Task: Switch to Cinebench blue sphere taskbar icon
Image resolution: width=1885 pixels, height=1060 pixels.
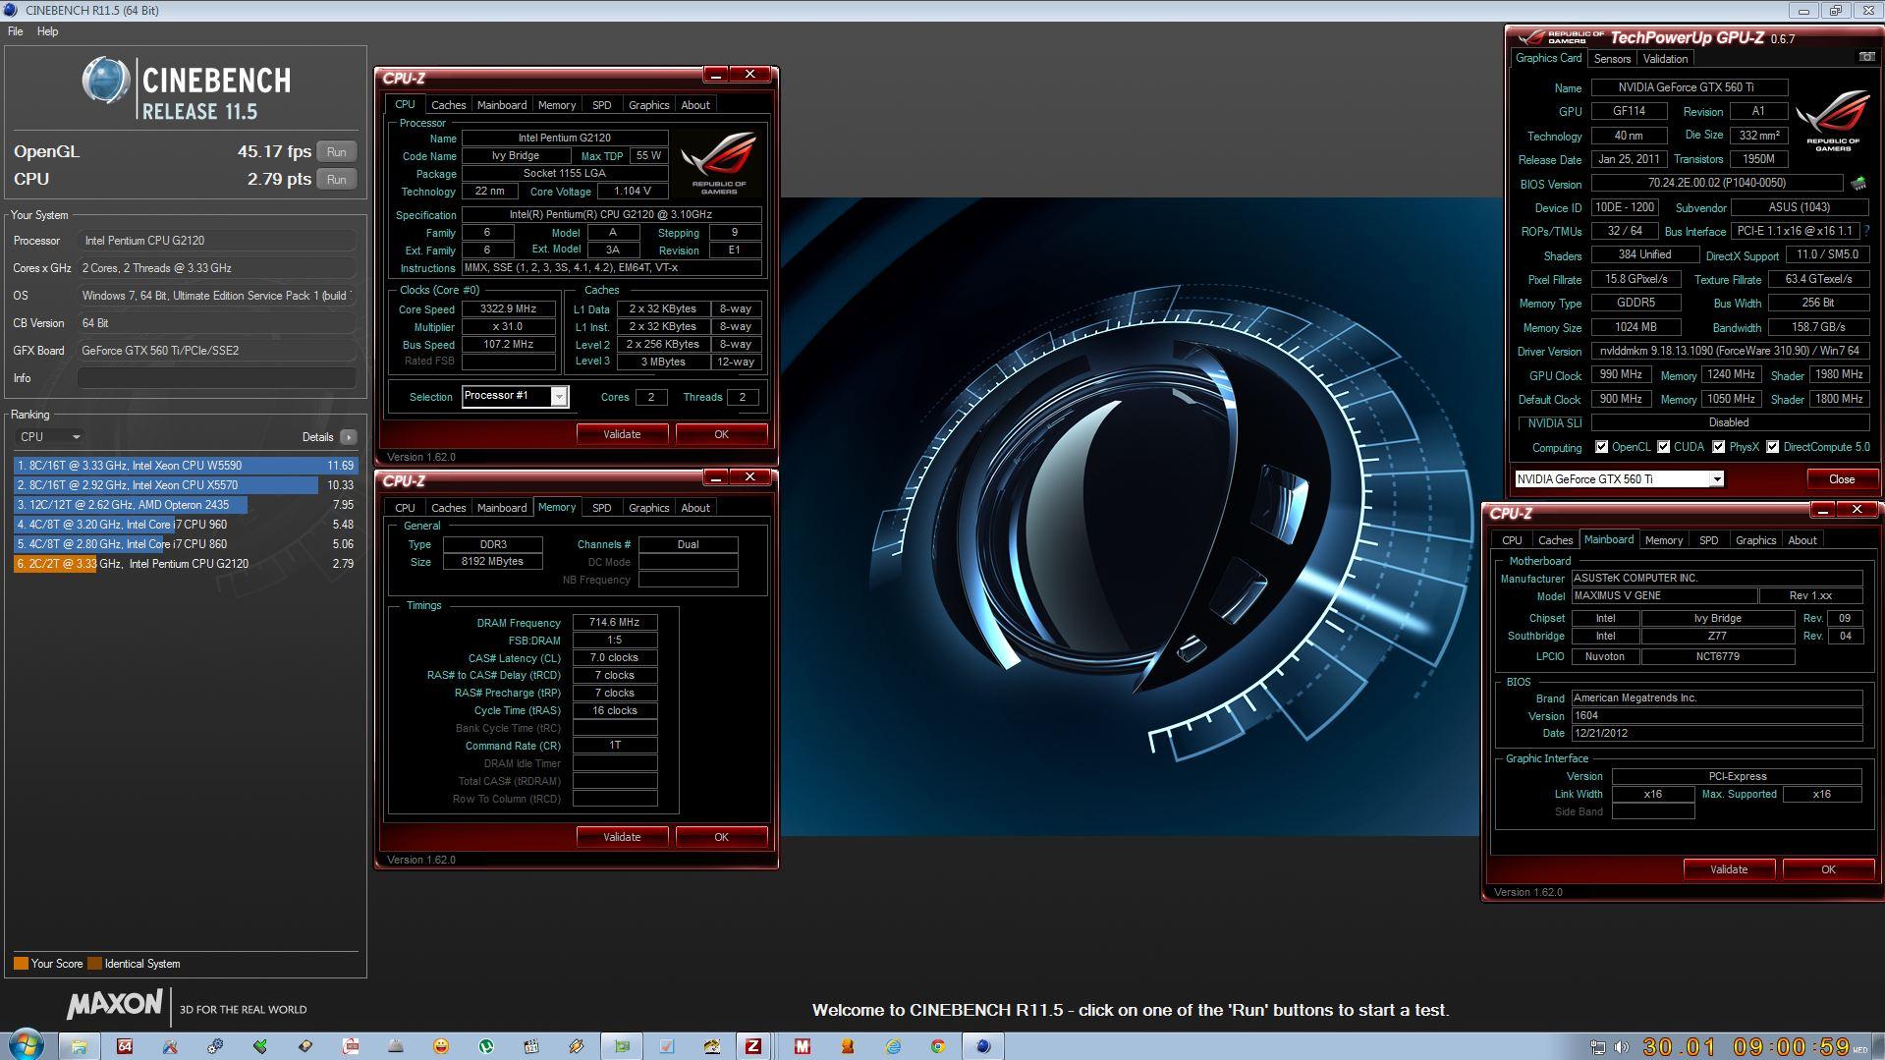Action: tap(983, 1046)
